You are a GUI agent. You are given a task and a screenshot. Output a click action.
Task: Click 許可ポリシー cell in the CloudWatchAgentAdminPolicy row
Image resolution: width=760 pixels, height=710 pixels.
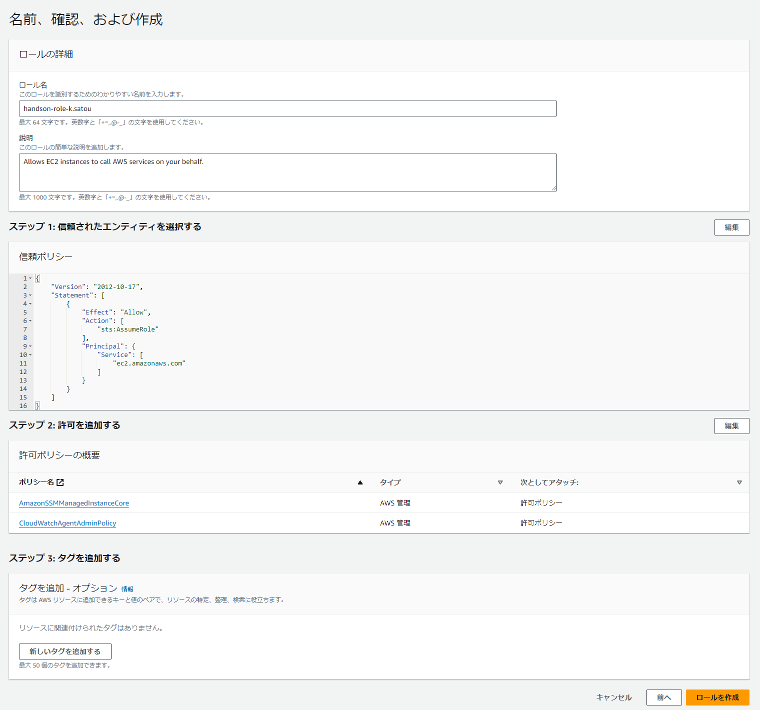point(541,523)
